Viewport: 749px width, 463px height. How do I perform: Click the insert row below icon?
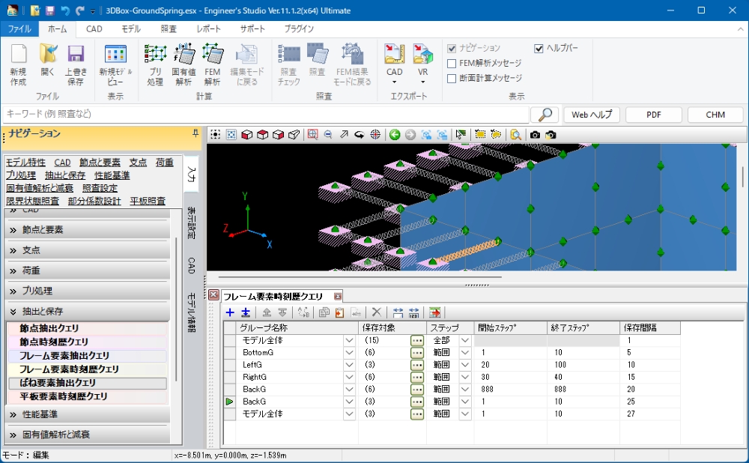[x=246, y=312]
